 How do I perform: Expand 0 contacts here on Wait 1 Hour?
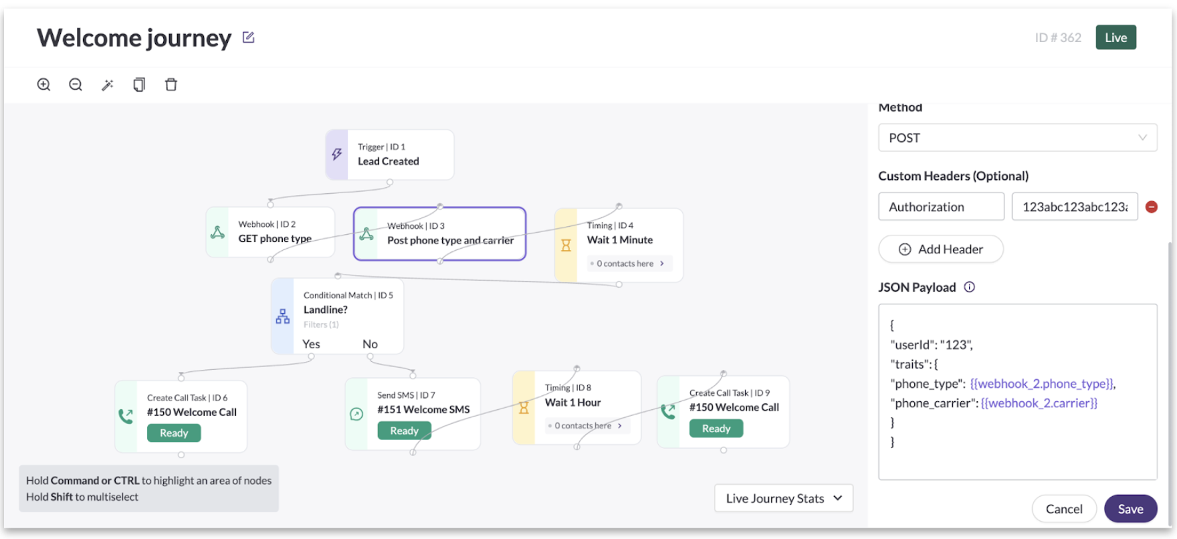pos(588,425)
